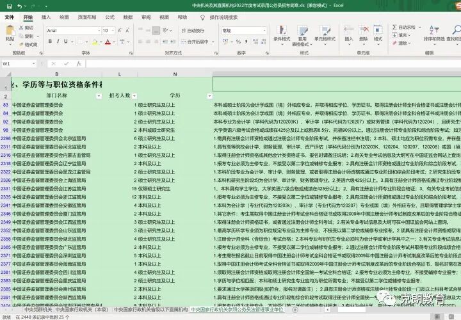Open Font group dialog launcher
The height and width of the screenshot is (320, 461).
[131, 53]
